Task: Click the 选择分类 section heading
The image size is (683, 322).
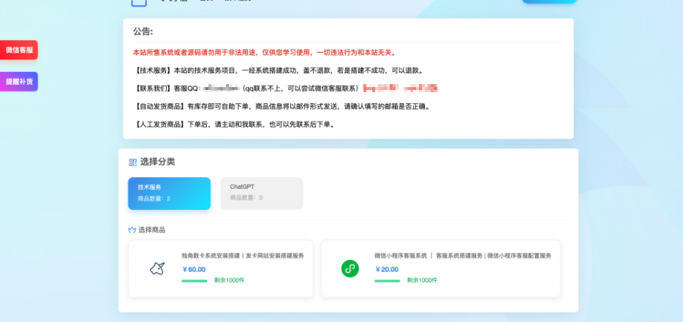Action: pos(157,162)
